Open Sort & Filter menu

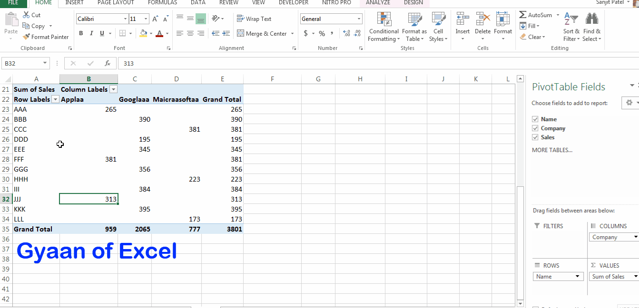coord(571,27)
